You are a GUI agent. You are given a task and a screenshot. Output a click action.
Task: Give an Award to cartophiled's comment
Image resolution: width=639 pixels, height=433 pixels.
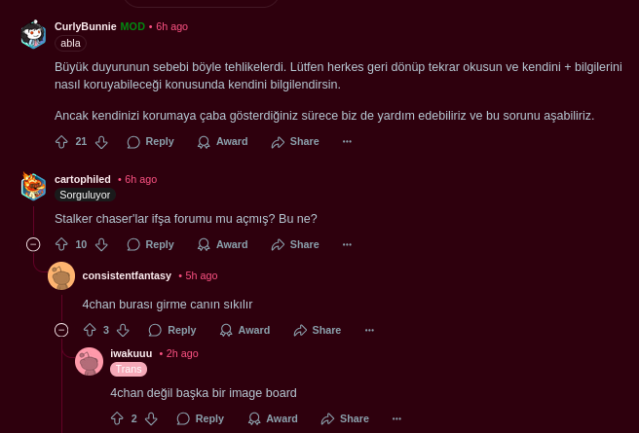[222, 244]
